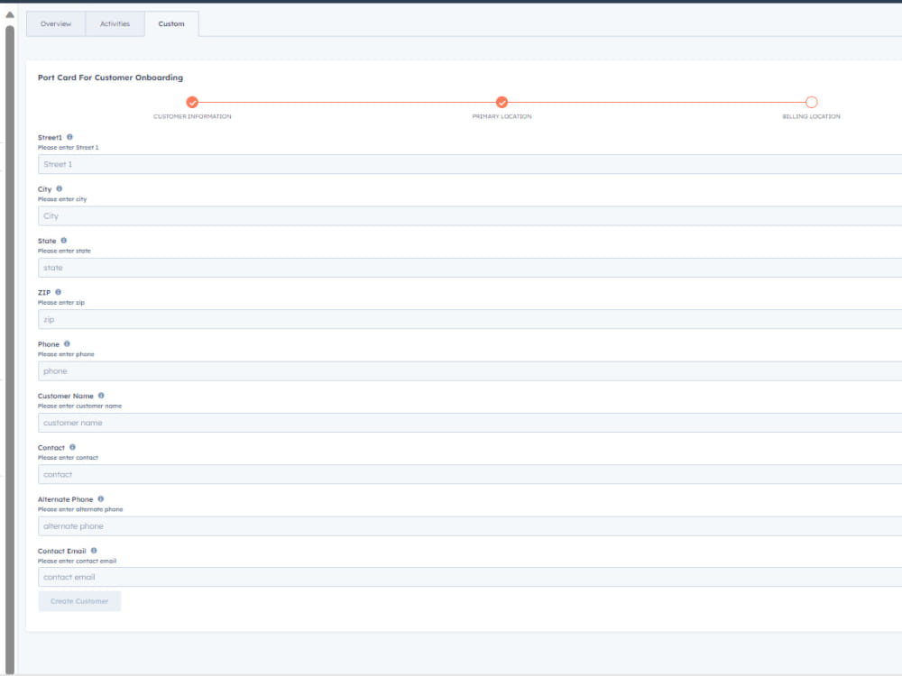Click the info icon next to State

(64, 241)
